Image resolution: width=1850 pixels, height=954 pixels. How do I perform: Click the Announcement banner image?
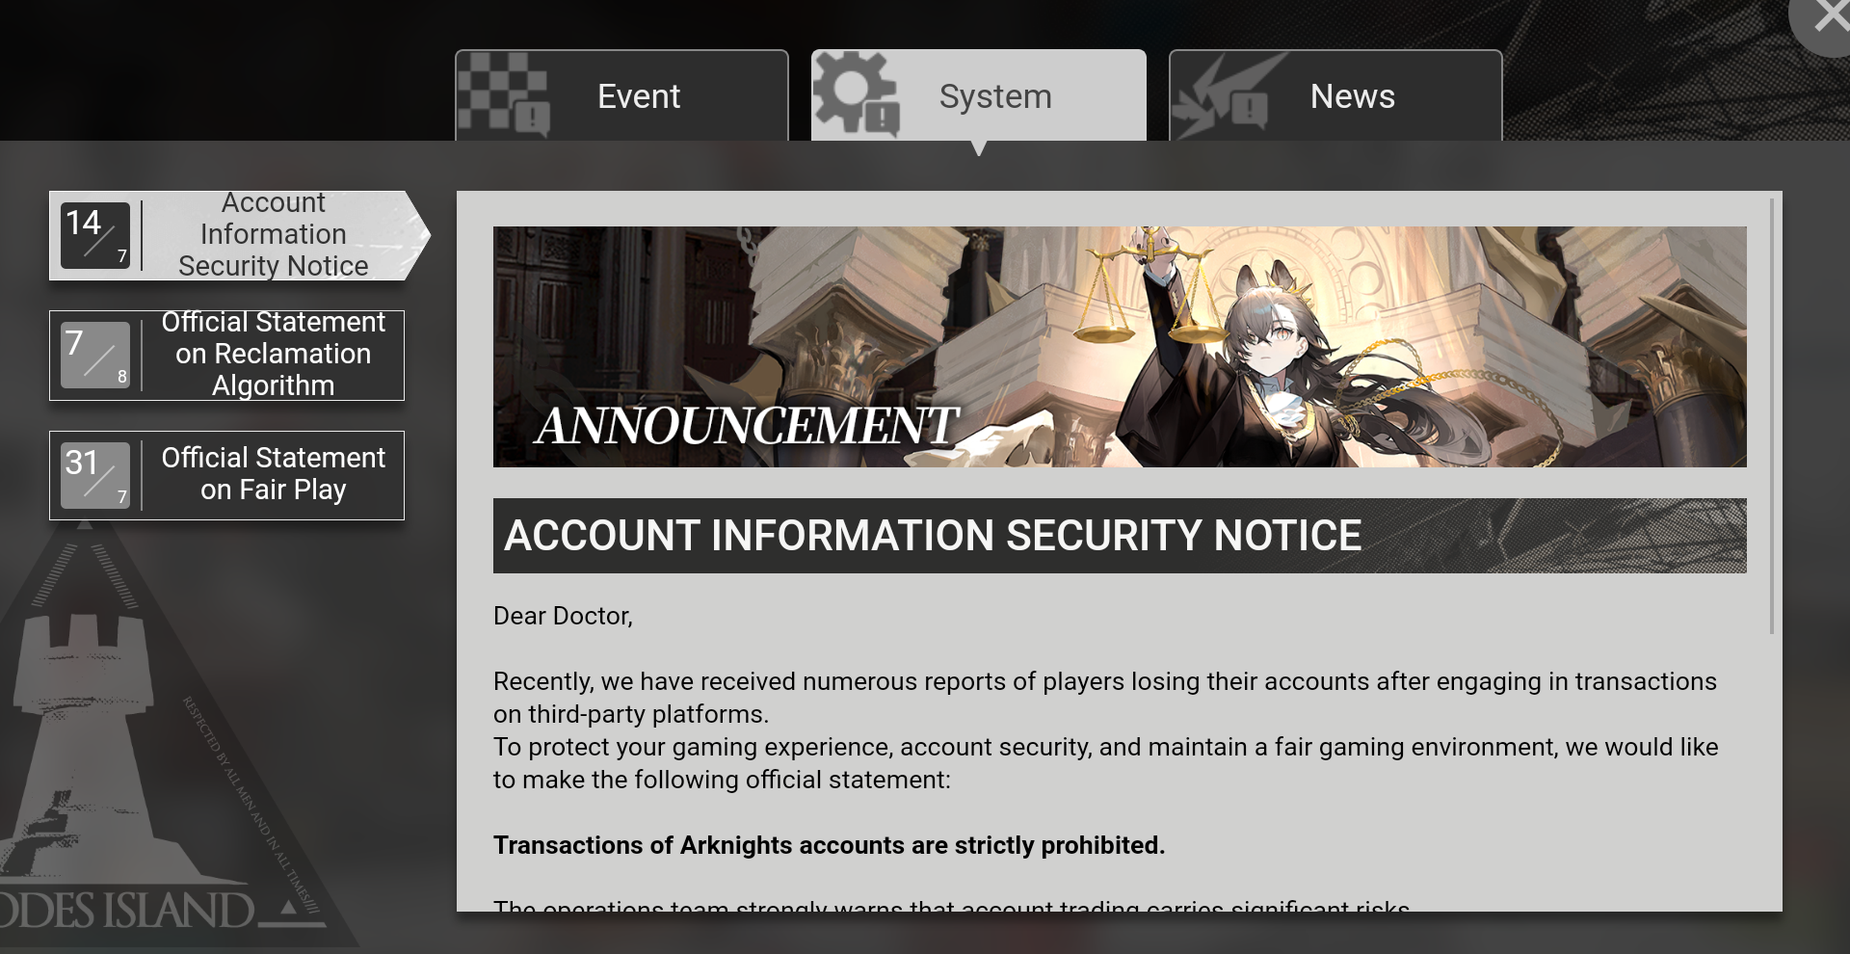coord(1120,347)
